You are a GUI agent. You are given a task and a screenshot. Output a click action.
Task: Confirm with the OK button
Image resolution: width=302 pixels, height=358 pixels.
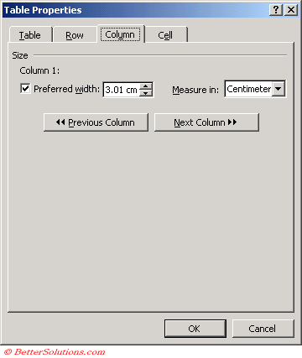point(195,329)
